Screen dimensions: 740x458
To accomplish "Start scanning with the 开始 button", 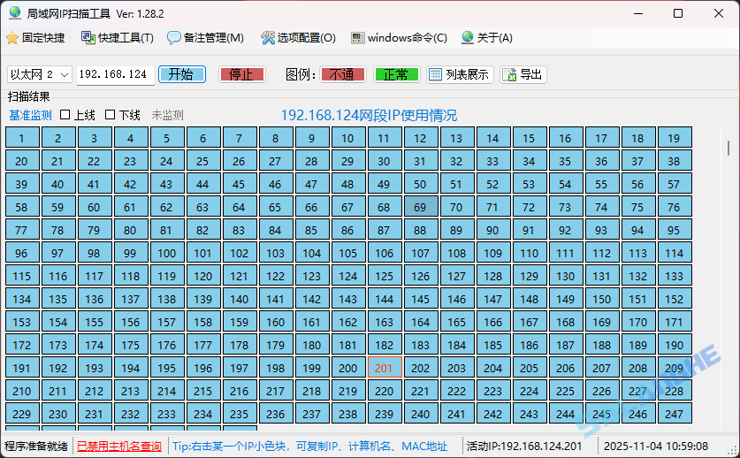I will (182, 74).
